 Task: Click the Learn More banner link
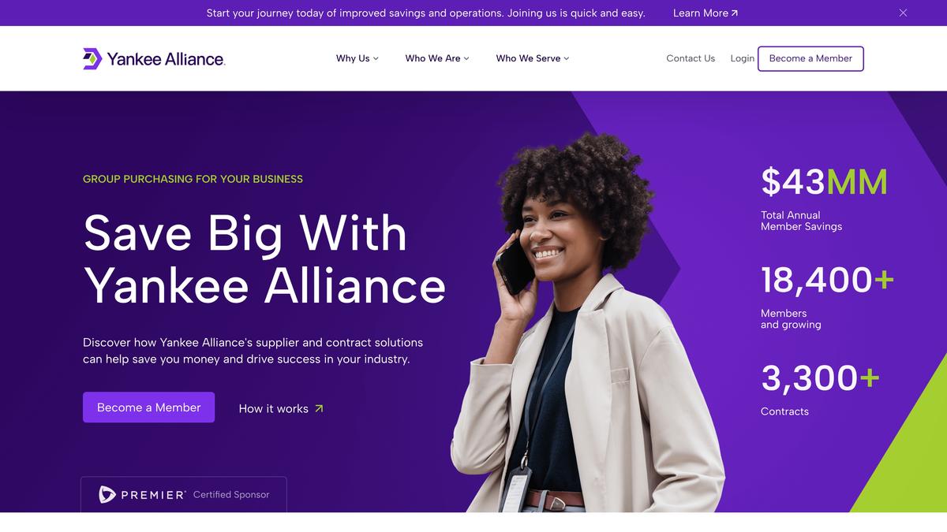click(x=706, y=13)
